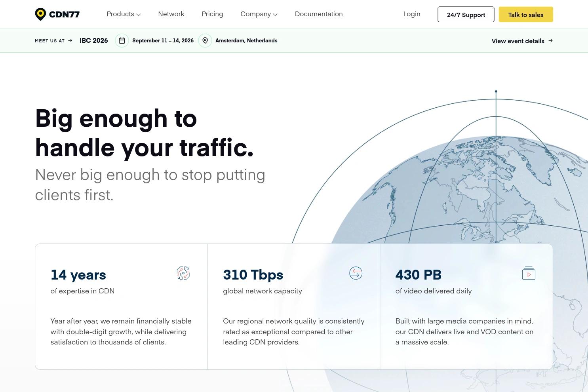
Task: Click the calendar icon beside September dates
Action: (x=122, y=40)
